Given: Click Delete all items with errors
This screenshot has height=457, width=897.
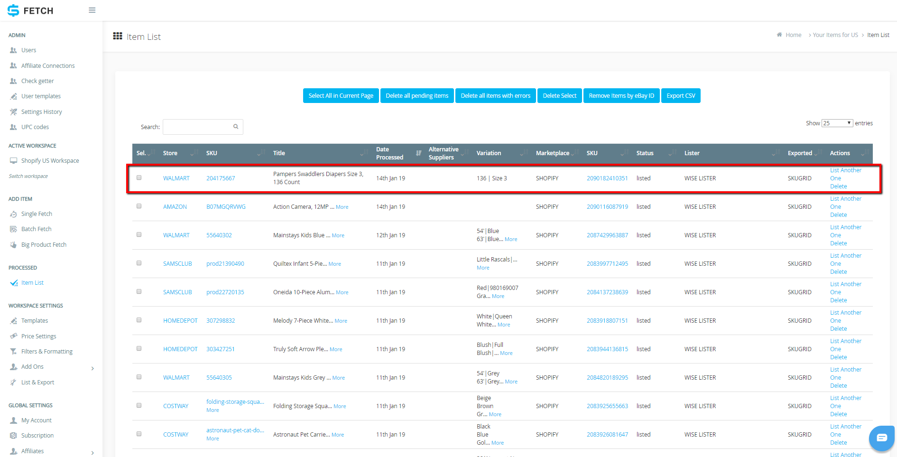Looking at the screenshot, I should click(496, 96).
